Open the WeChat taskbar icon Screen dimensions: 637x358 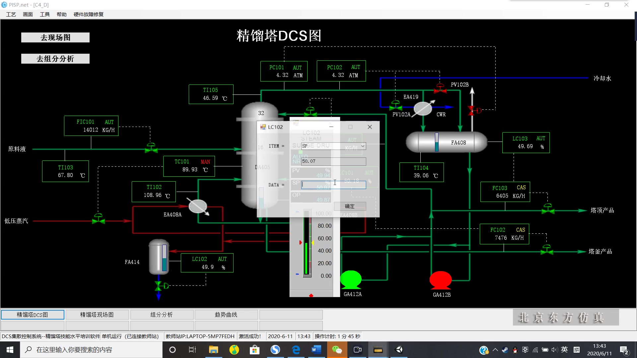(337, 350)
